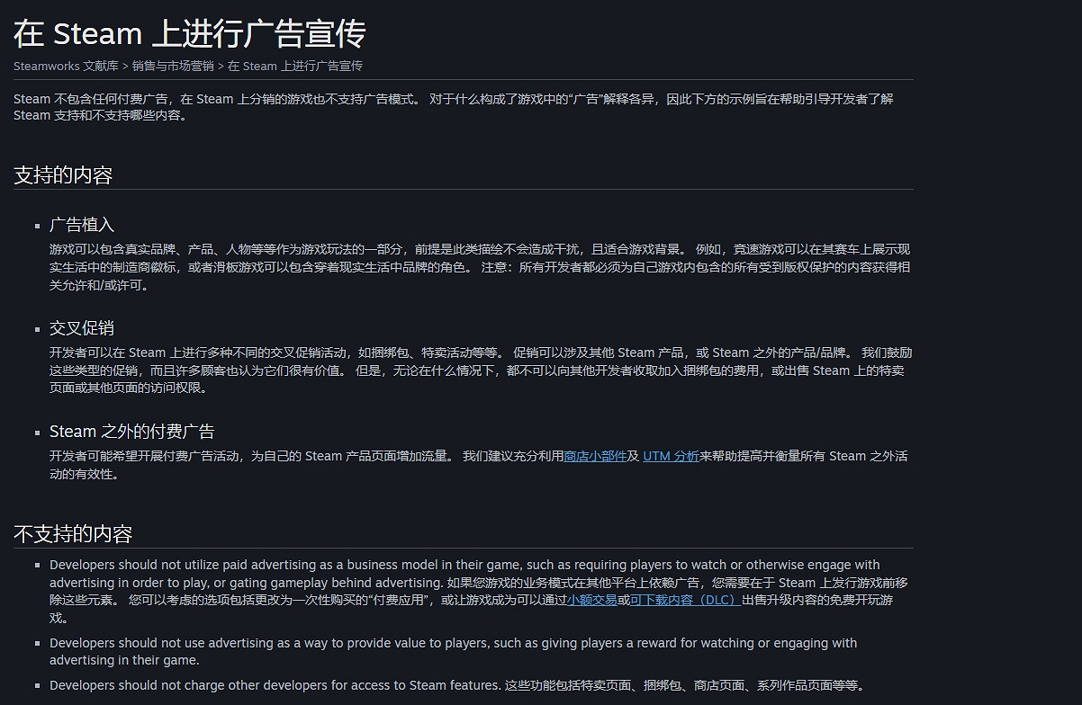Click the bullet about rewarding players for advertising
1082x705 pixels.
[x=450, y=650]
